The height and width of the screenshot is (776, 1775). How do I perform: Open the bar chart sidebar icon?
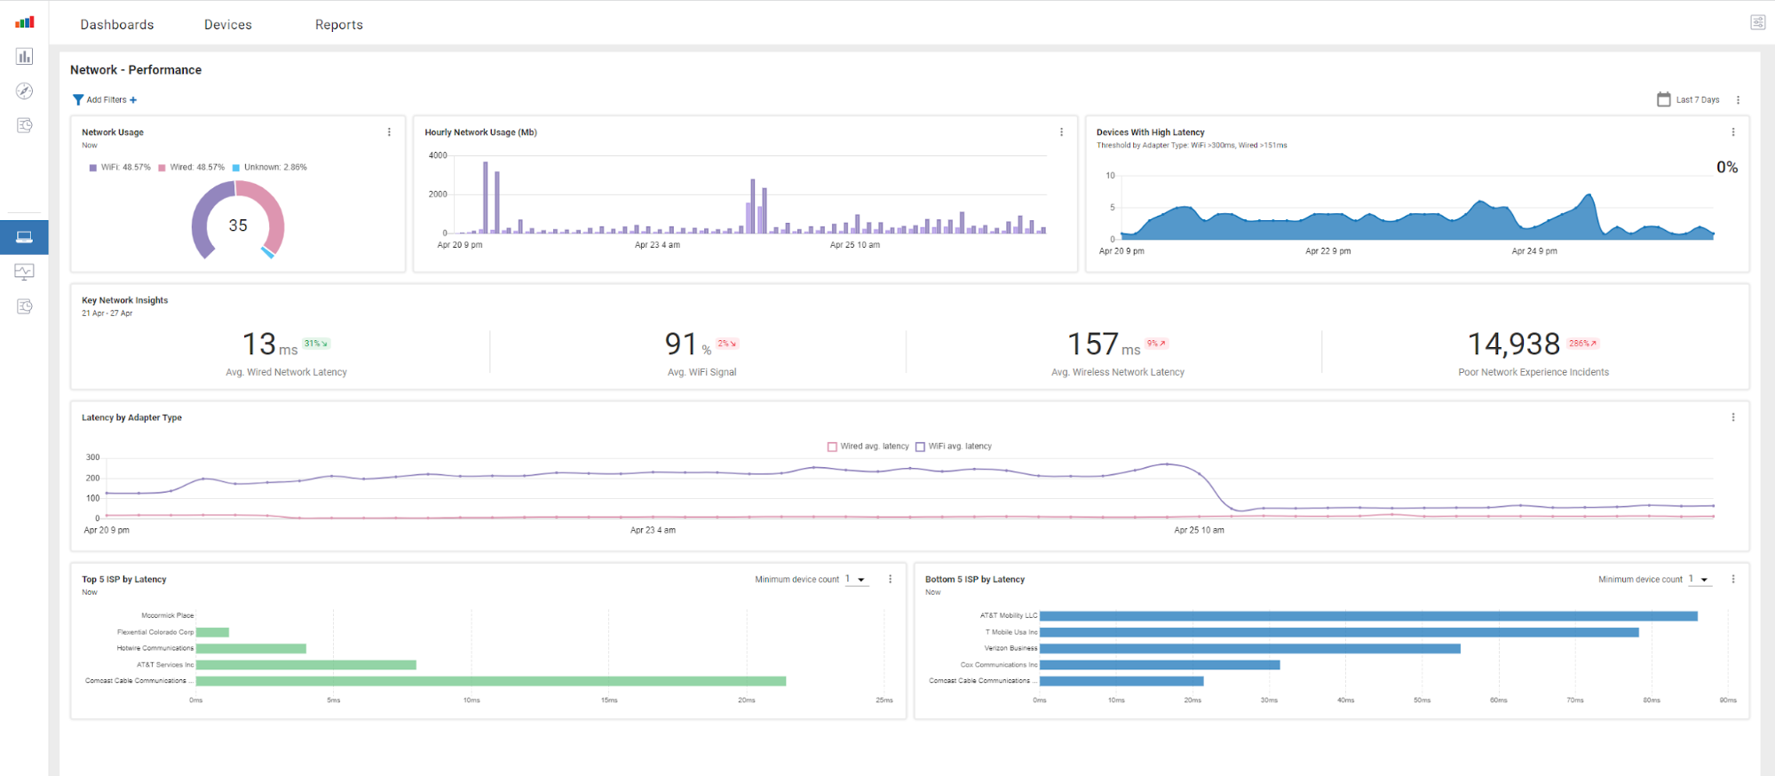[25, 57]
